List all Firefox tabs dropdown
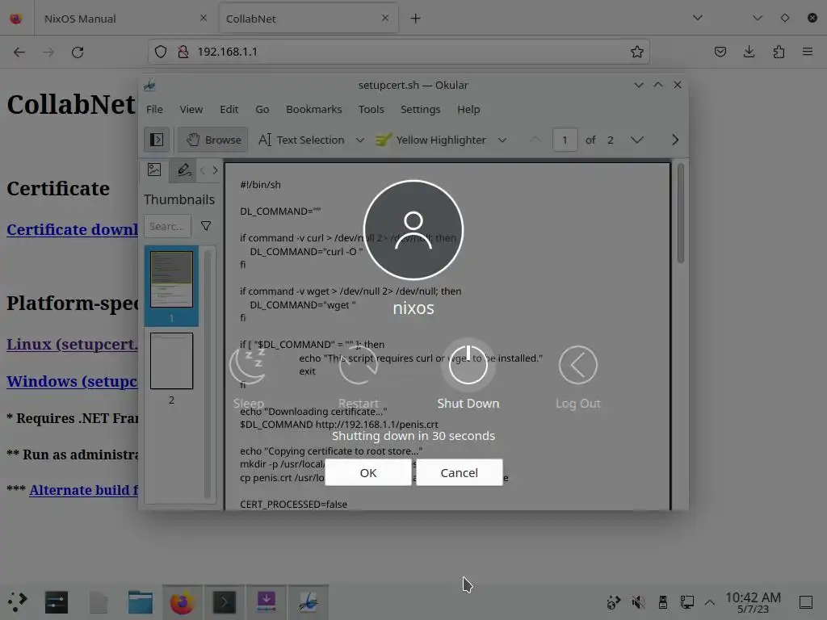 coord(697,18)
